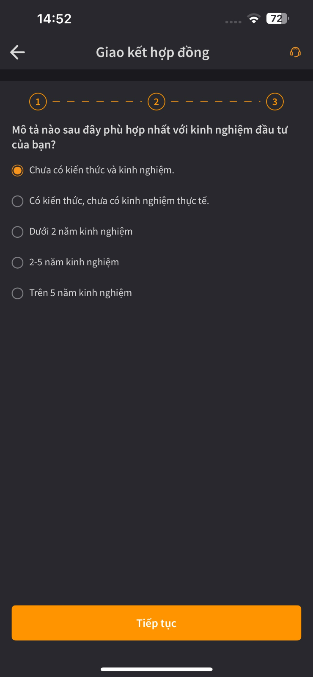Choose the 'Dưới 2 năm kinh nghiệm' radio button
The width and height of the screenshot is (313, 677).
[x=17, y=232]
